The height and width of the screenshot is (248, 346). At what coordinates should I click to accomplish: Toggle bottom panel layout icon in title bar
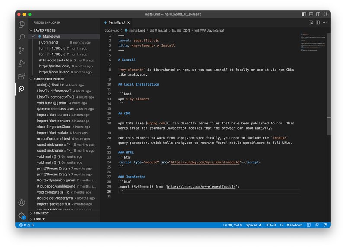click(x=311, y=14)
